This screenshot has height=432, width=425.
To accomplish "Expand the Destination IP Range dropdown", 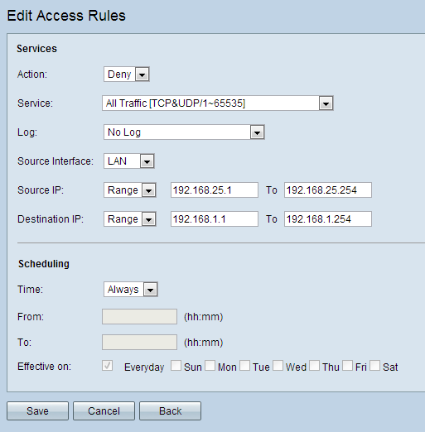I will 130,219.
